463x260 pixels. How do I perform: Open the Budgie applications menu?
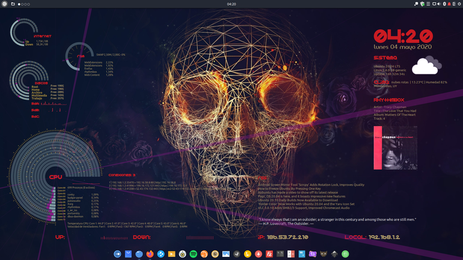click(x=4, y=4)
